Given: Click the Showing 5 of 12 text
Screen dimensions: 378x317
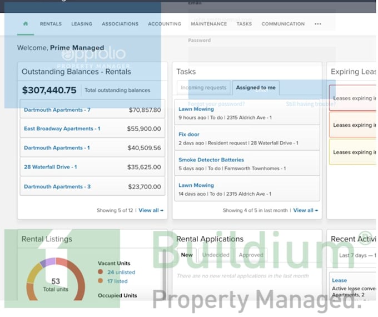Looking at the screenshot, I should click(x=115, y=210).
